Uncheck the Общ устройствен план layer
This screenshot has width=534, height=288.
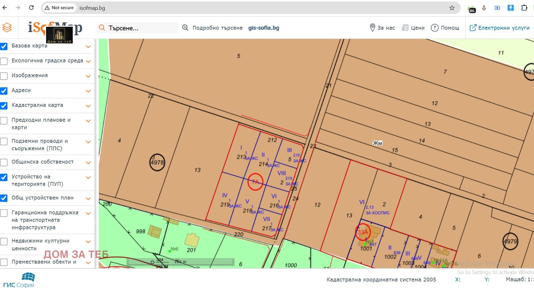pos(4,198)
